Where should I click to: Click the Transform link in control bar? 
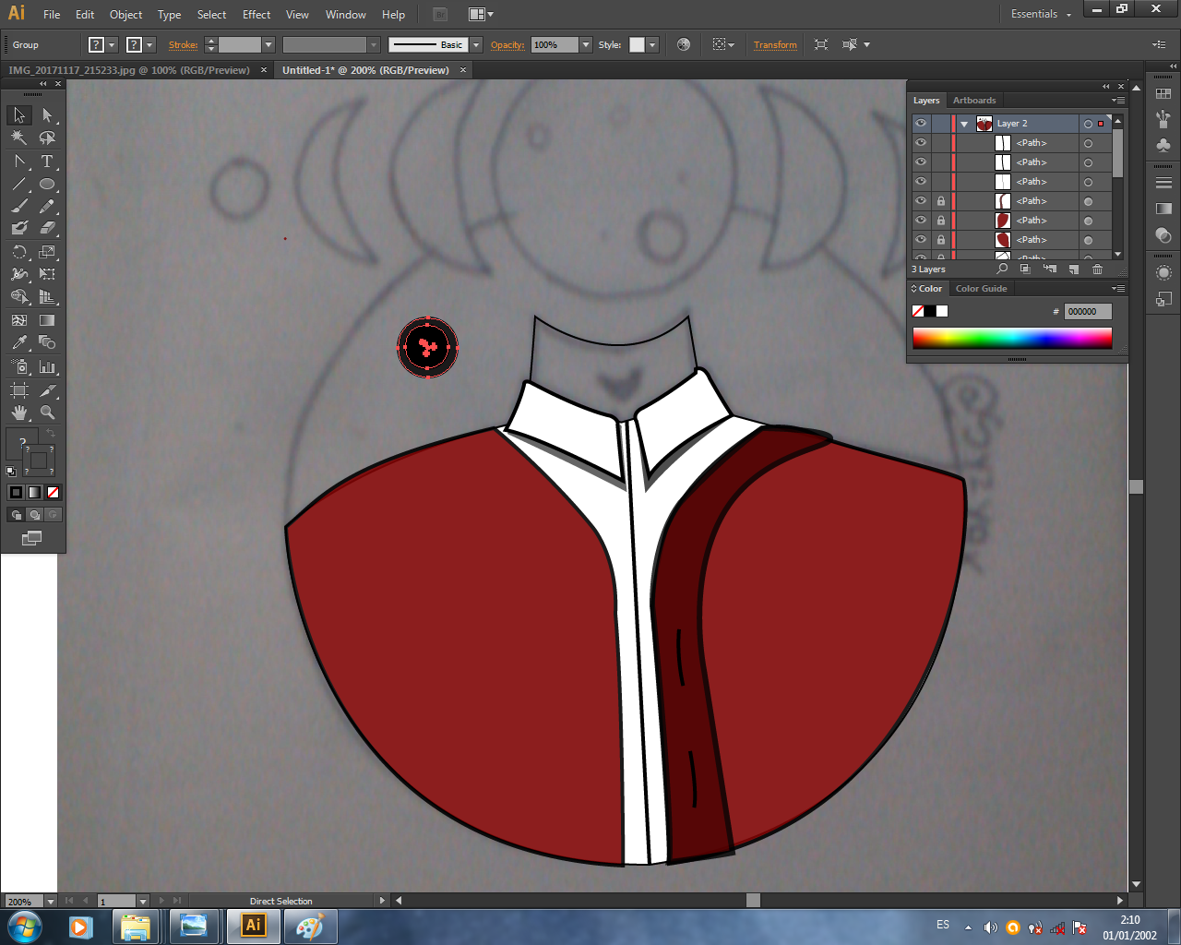point(775,44)
